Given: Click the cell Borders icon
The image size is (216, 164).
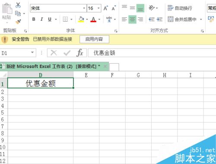Looking at the screenshot, I should point(65,19).
